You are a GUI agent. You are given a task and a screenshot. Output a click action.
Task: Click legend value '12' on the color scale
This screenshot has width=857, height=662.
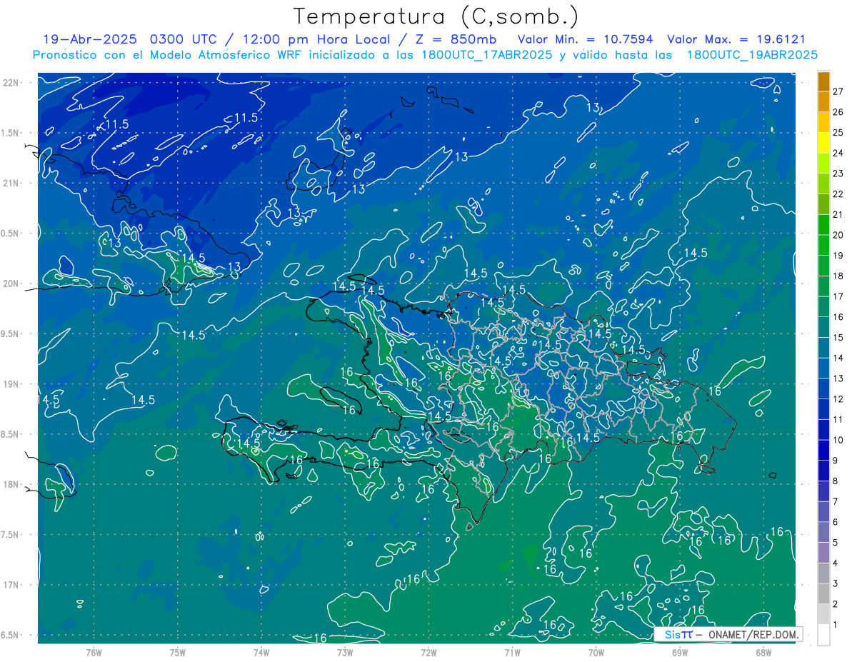coord(838,399)
